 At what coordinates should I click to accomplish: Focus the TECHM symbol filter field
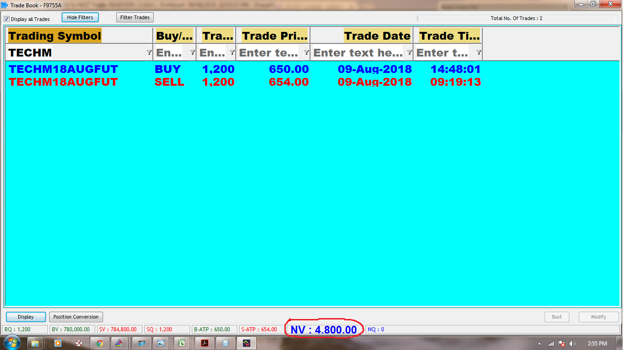[x=76, y=53]
